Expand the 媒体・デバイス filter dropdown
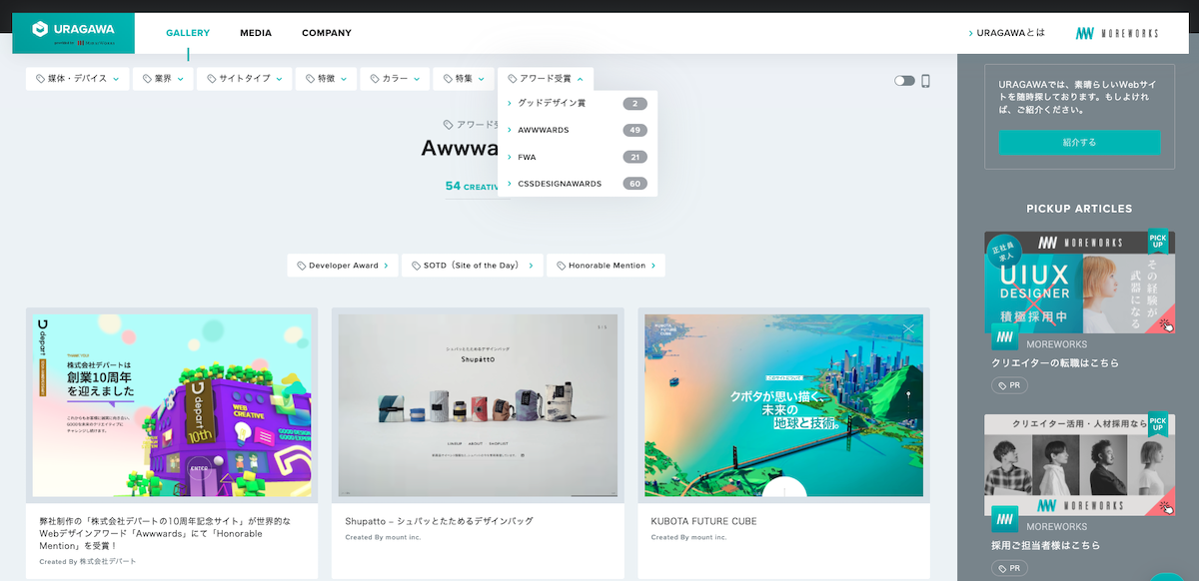Image resolution: width=1199 pixels, height=581 pixels. click(x=78, y=79)
